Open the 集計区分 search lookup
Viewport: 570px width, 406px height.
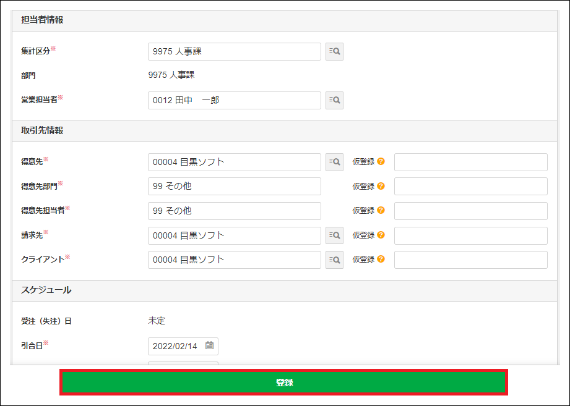pyautogui.click(x=334, y=51)
